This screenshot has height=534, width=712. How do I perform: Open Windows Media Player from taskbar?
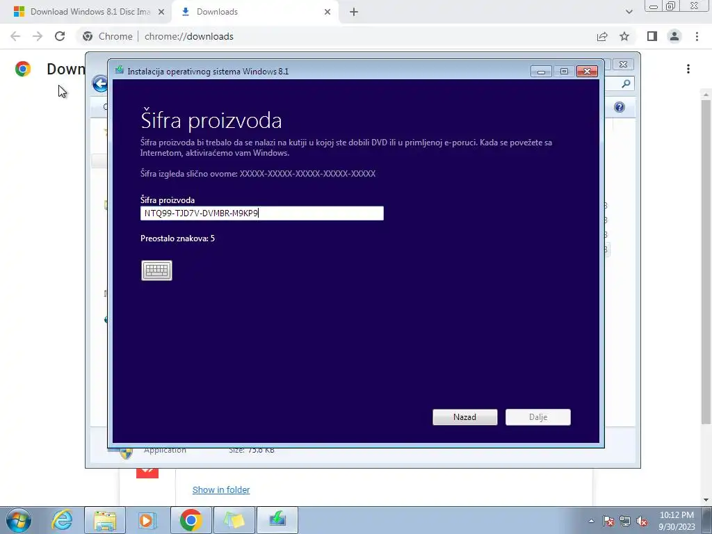pyautogui.click(x=147, y=520)
